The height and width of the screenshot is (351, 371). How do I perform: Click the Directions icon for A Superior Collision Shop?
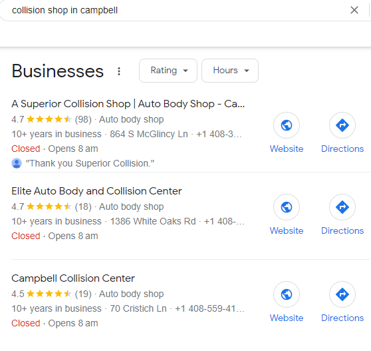(342, 125)
